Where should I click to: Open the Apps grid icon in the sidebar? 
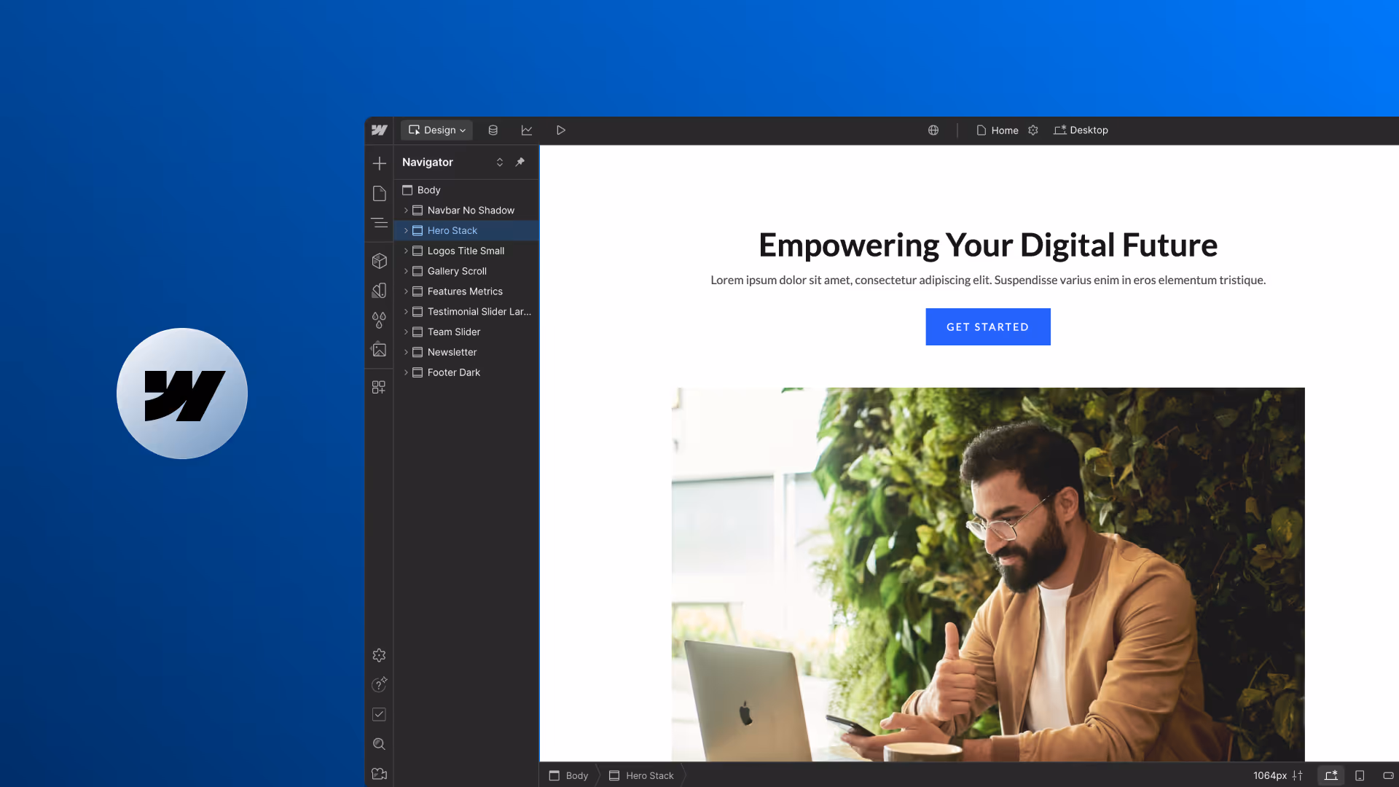tap(379, 388)
